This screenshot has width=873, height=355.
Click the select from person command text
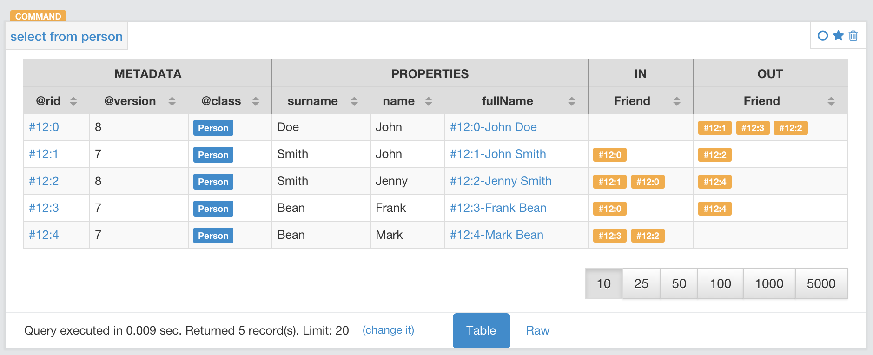click(x=66, y=36)
